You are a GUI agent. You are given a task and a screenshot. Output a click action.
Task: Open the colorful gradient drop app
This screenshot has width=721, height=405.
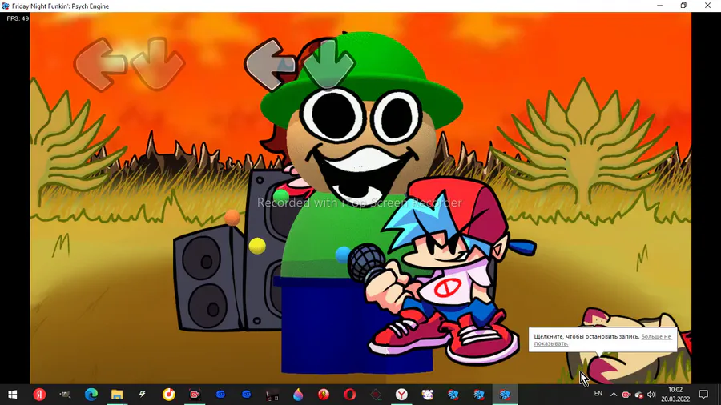[x=298, y=395]
